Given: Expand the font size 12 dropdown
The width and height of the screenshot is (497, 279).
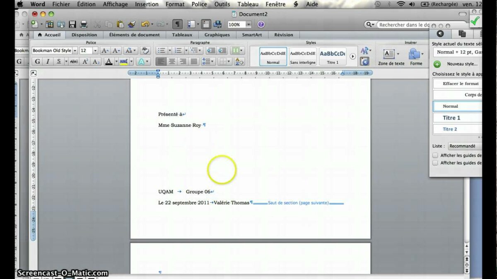Looking at the screenshot, I should point(95,50).
